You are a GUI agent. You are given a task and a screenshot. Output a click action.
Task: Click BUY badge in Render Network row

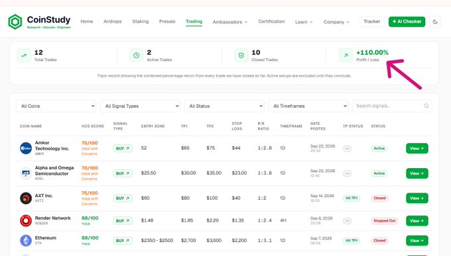coord(123,221)
